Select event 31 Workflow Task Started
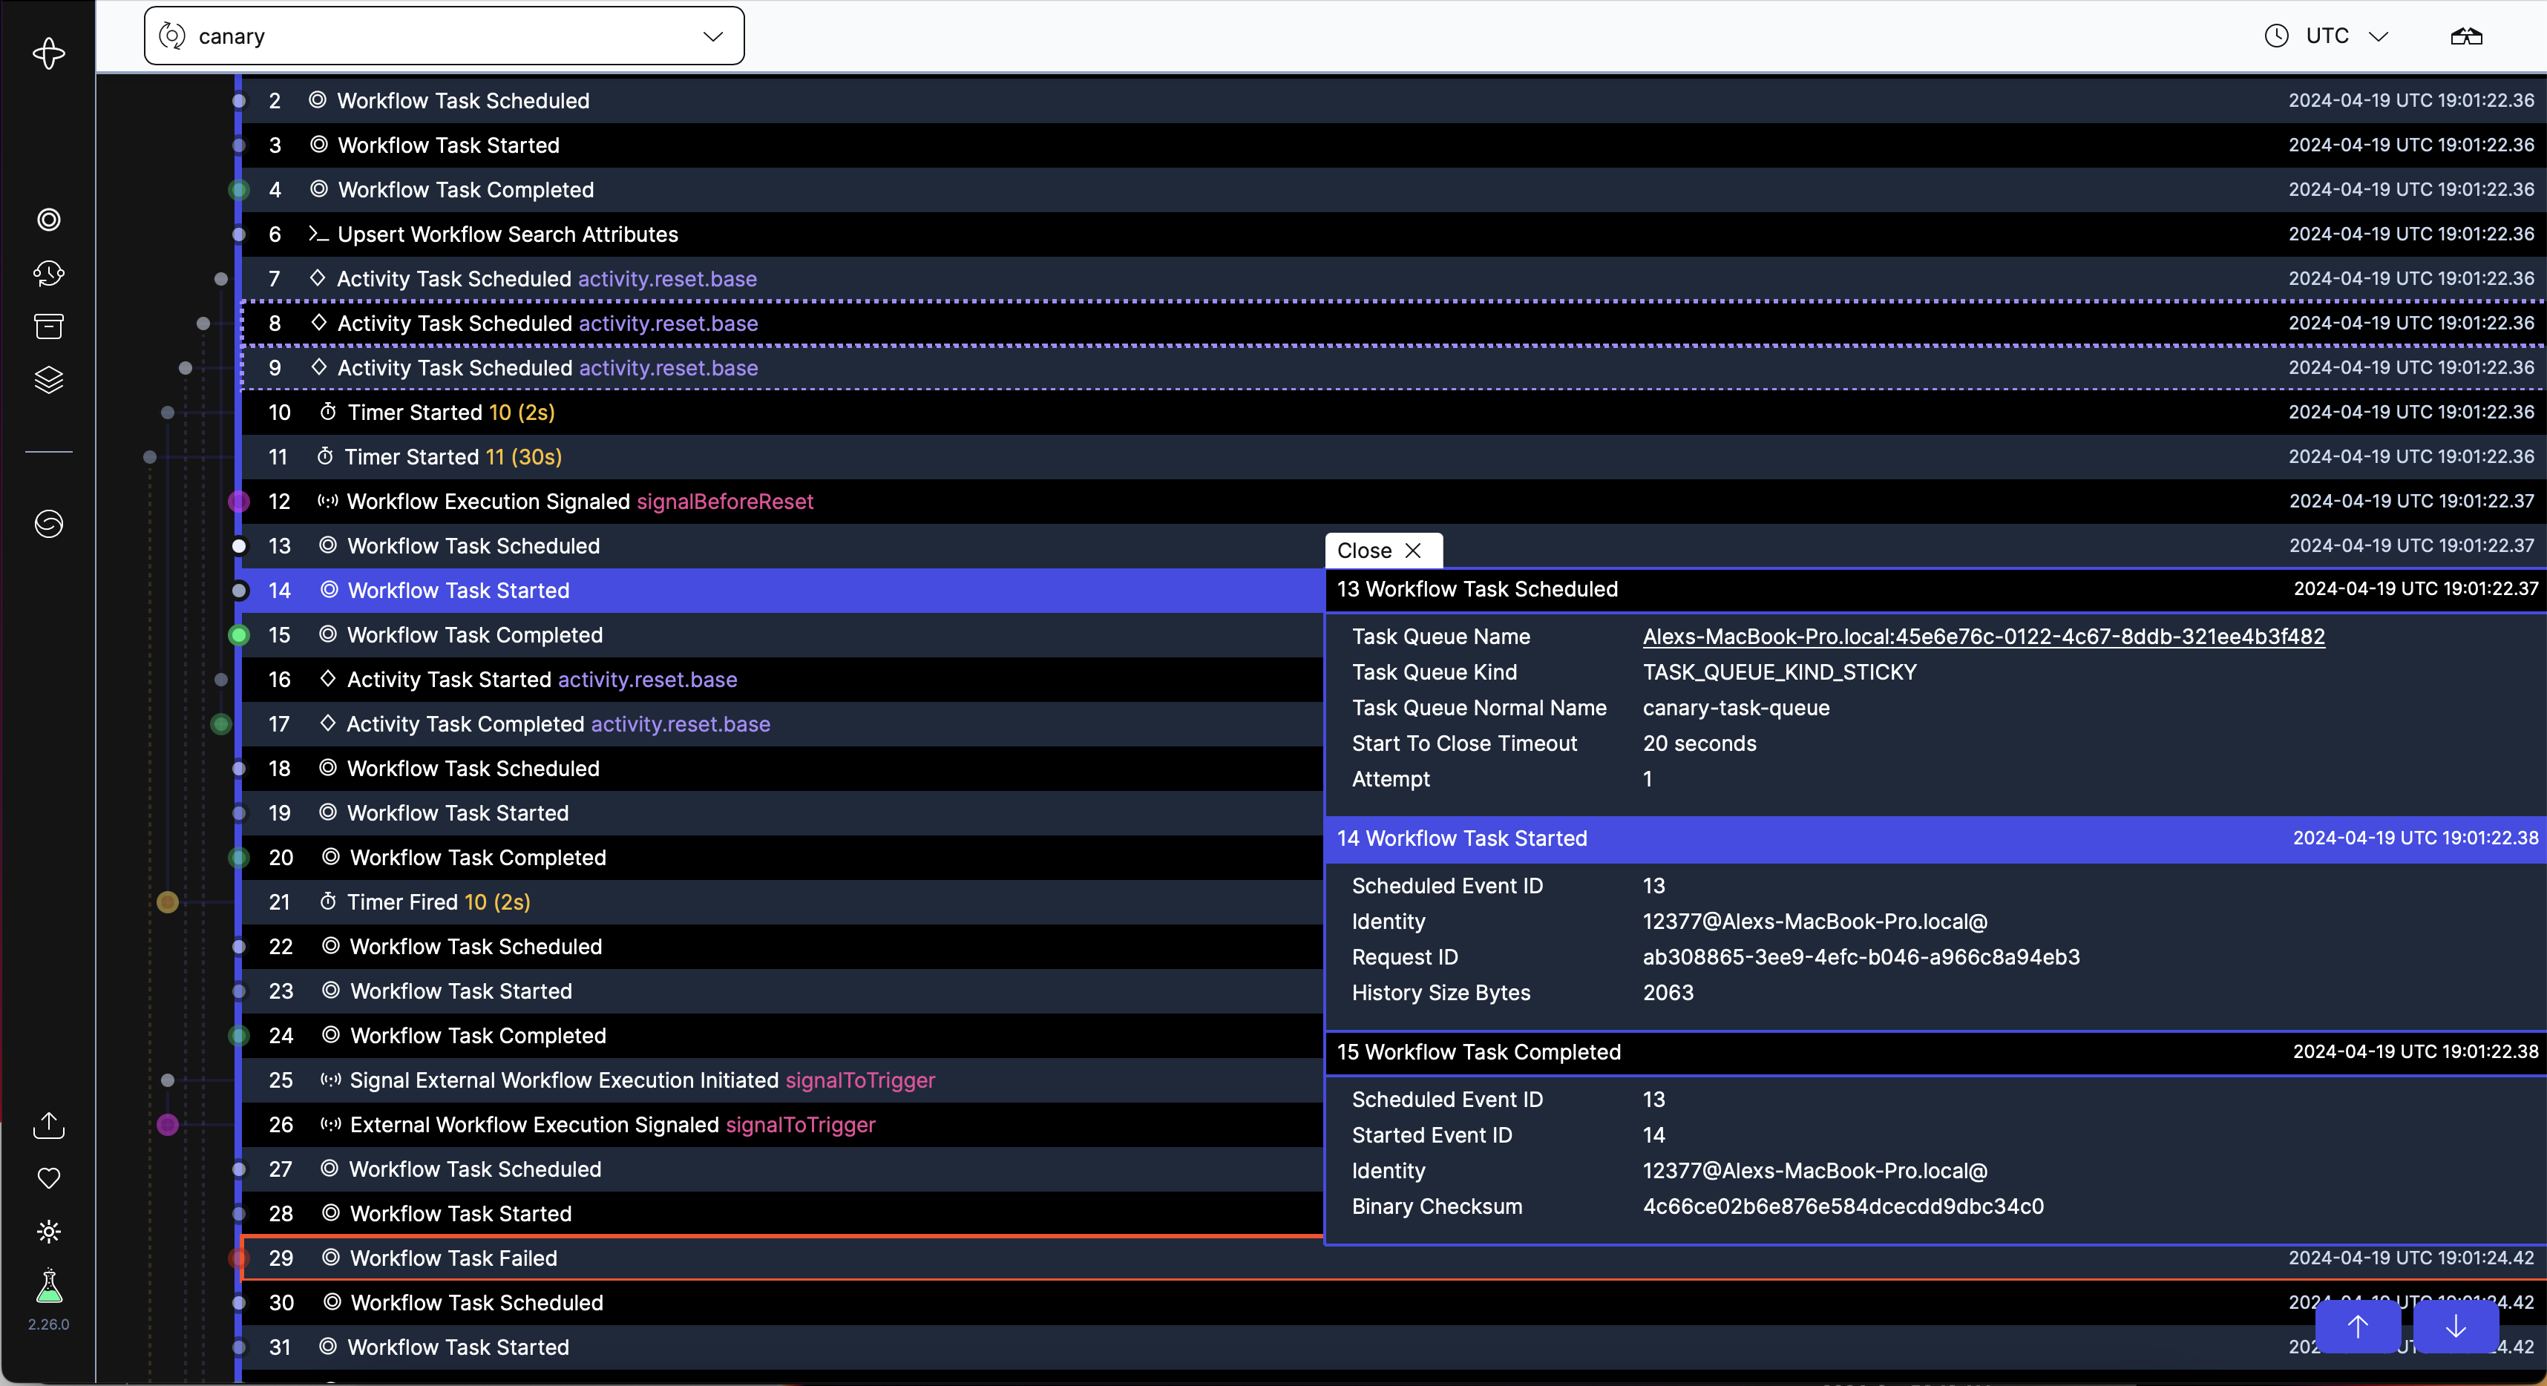This screenshot has width=2547, height=1386. click(1393, 1347)
